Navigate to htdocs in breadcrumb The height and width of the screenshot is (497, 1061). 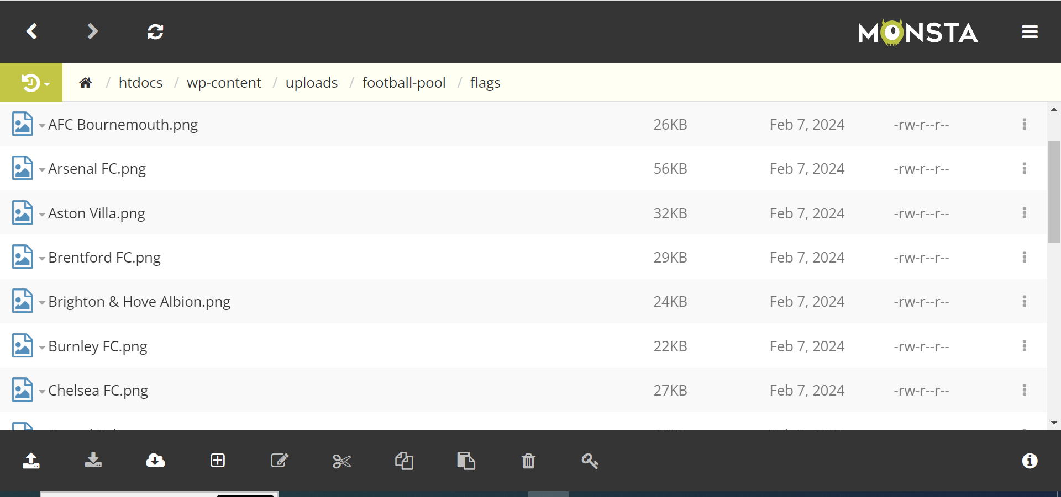click(140, 83)
